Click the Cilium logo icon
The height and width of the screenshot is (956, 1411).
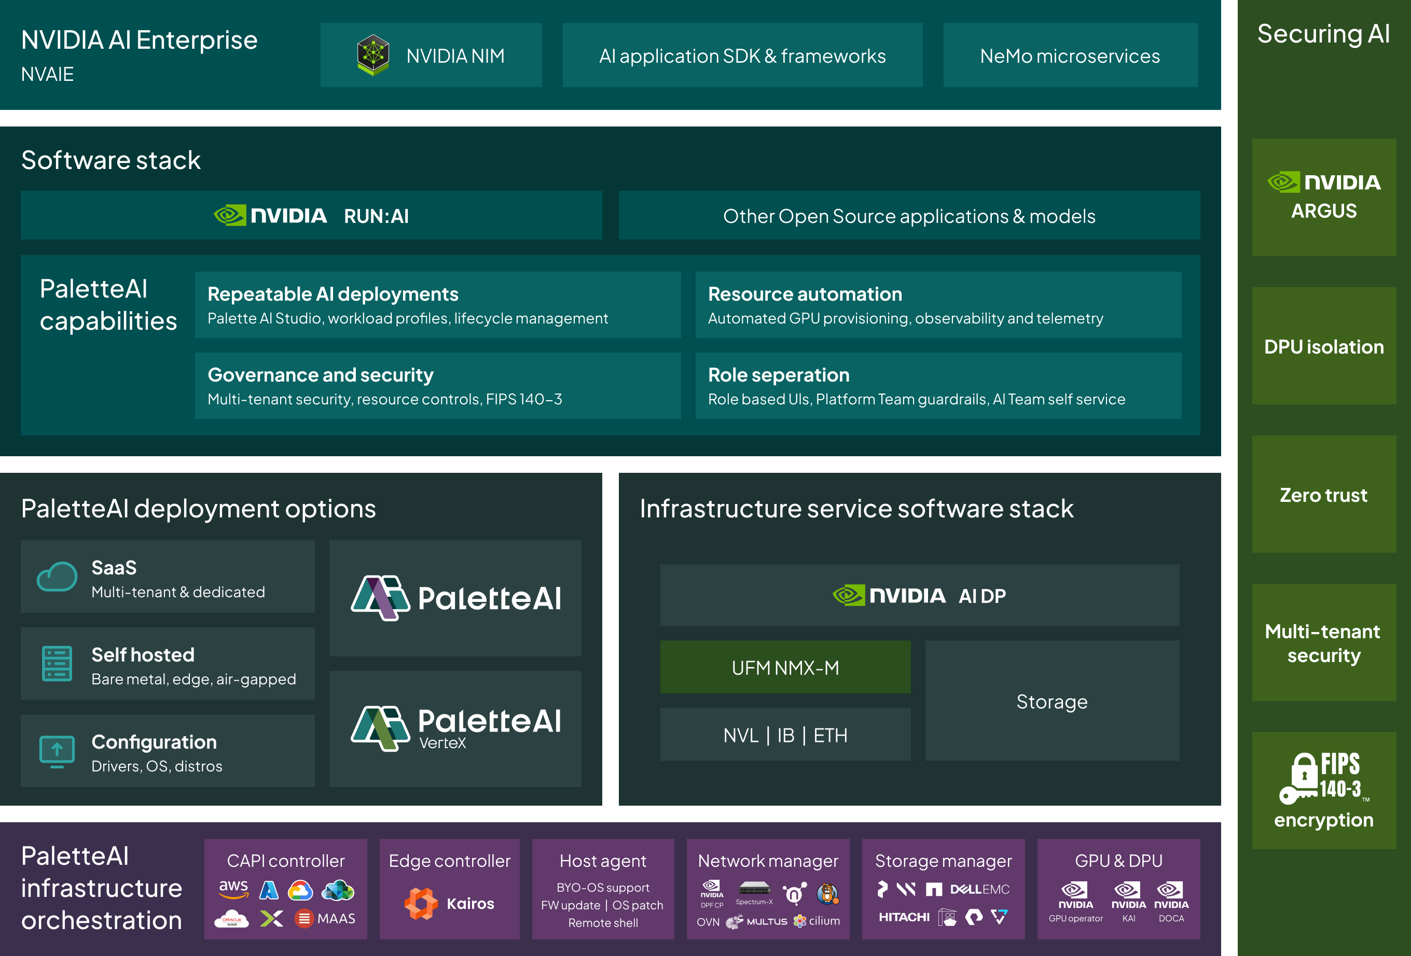800,921
